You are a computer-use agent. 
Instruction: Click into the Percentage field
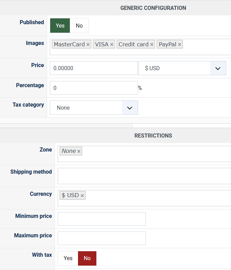click(94, 88)
